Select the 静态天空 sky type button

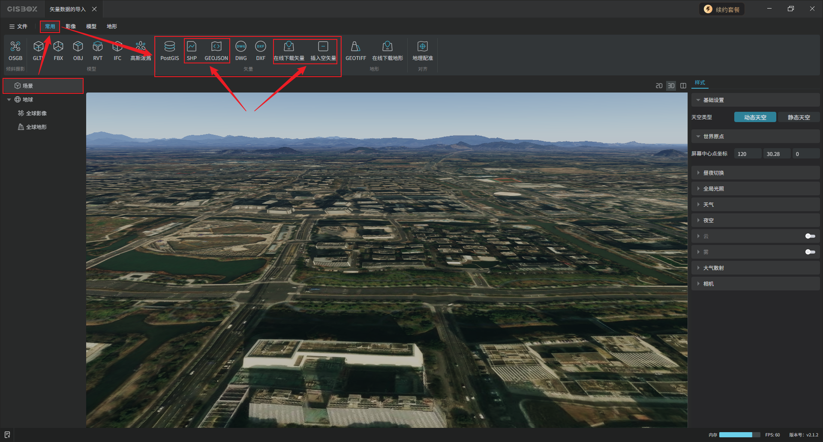coord(799,117)
